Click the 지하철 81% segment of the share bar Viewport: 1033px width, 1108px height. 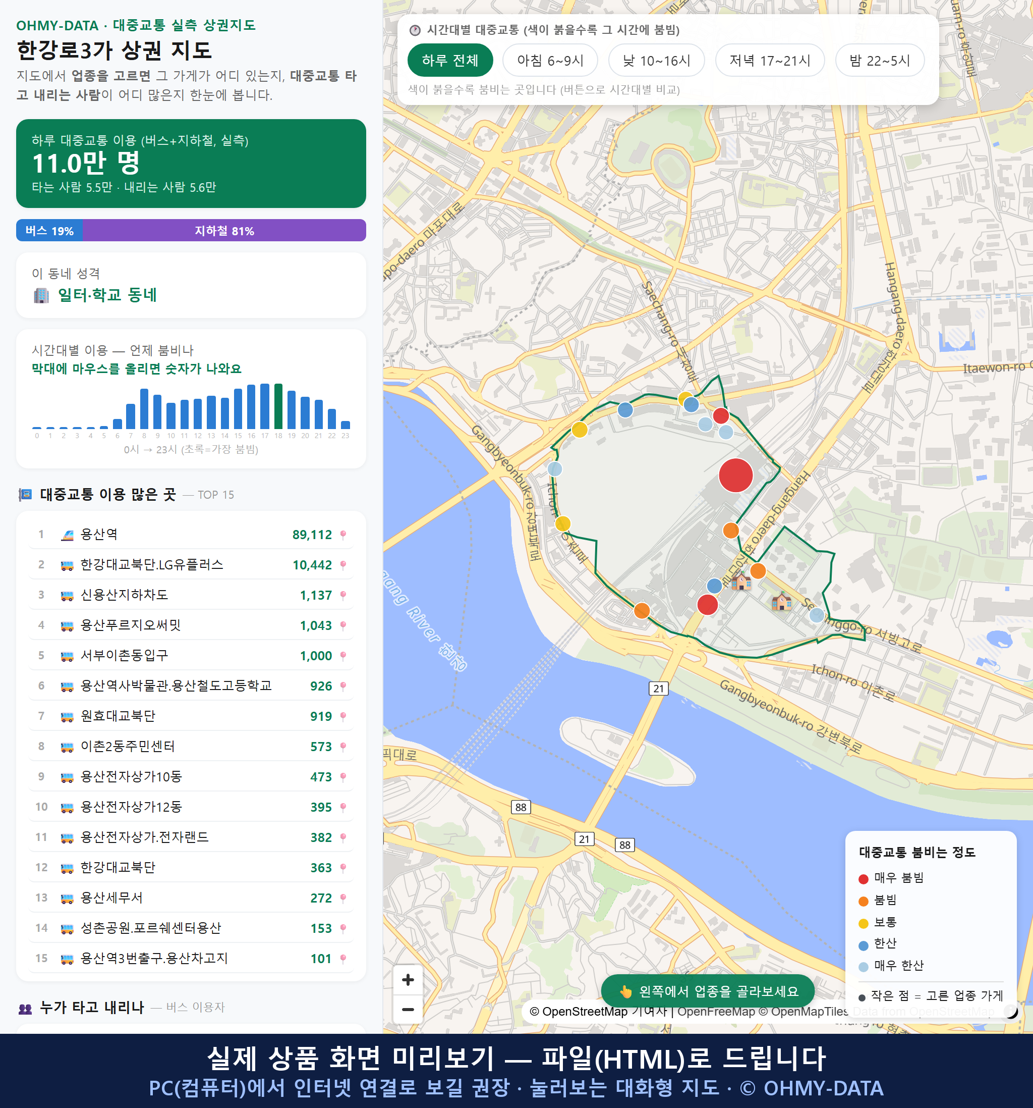click(x=224, y=230)
